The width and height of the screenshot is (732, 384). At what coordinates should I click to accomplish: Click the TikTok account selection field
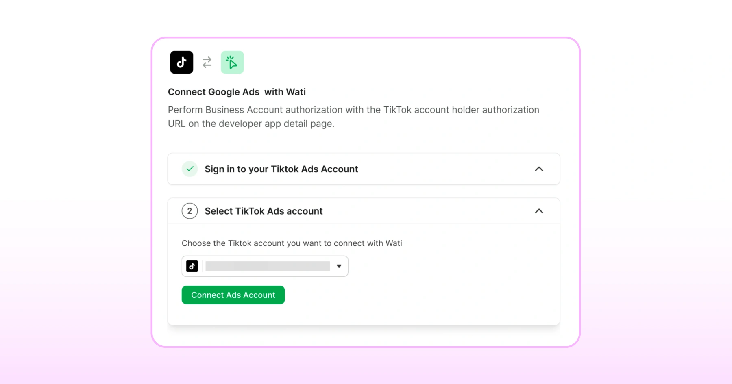pos(265,266)
